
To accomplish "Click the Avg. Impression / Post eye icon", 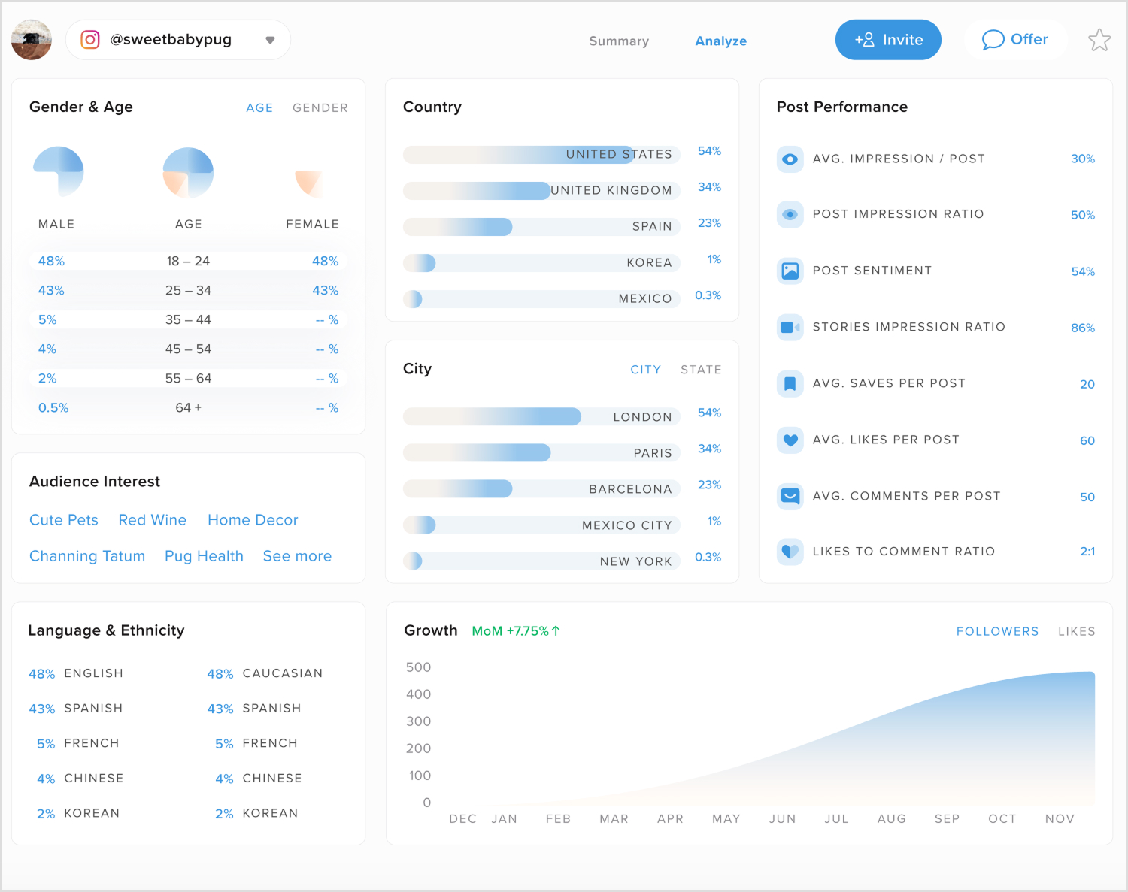I will coord(790,159).
